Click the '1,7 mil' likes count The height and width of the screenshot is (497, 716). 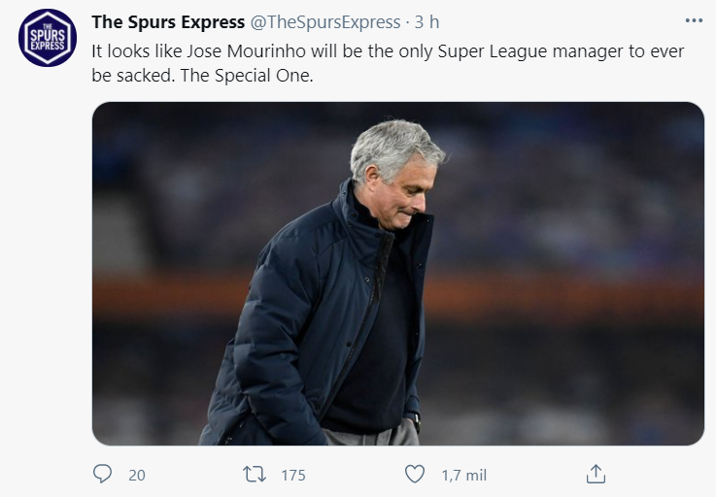pos(463,475)
